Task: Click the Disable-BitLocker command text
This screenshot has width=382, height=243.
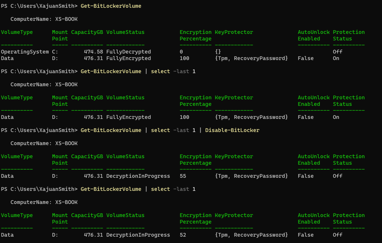Action: (x=232, y=130)
